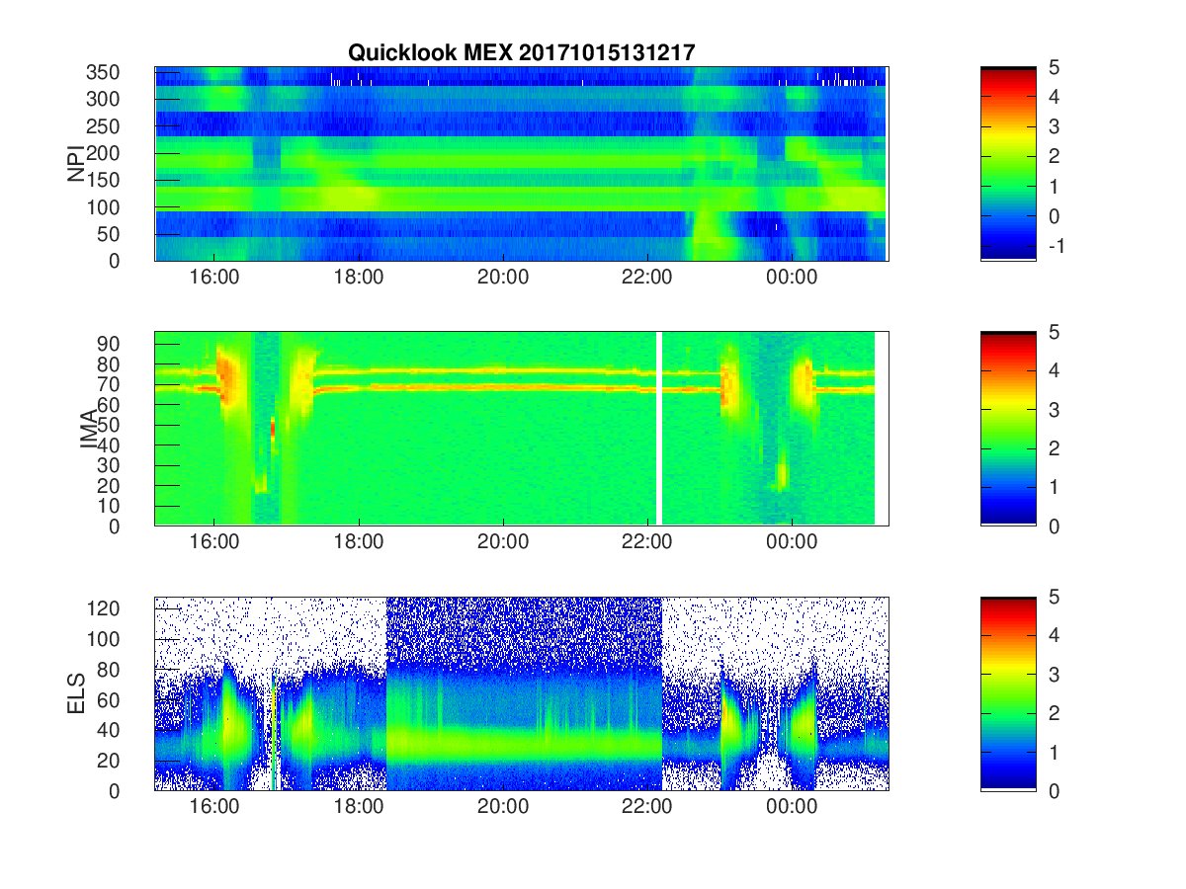Click the white data gap in IMA panel
Image resolution: width=1186 pixels, height=889 pixels.
(x=658, y=429)
